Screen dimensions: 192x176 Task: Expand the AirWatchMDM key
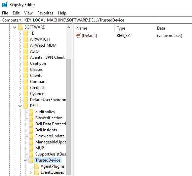pyautogui.click(x=20, y=46)
